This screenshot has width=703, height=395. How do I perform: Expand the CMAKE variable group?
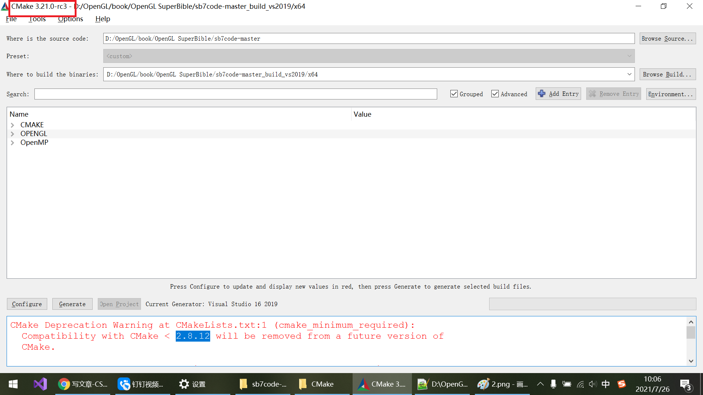[13, 125]
